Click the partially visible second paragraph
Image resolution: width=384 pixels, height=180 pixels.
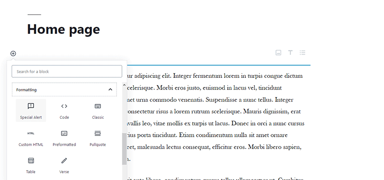217,177
